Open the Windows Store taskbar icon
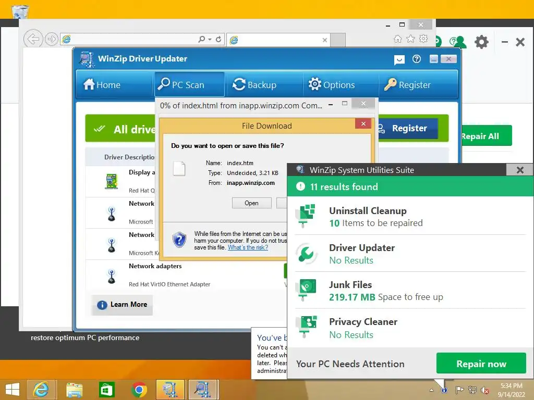The image size is (534, 400). point(106,390)
